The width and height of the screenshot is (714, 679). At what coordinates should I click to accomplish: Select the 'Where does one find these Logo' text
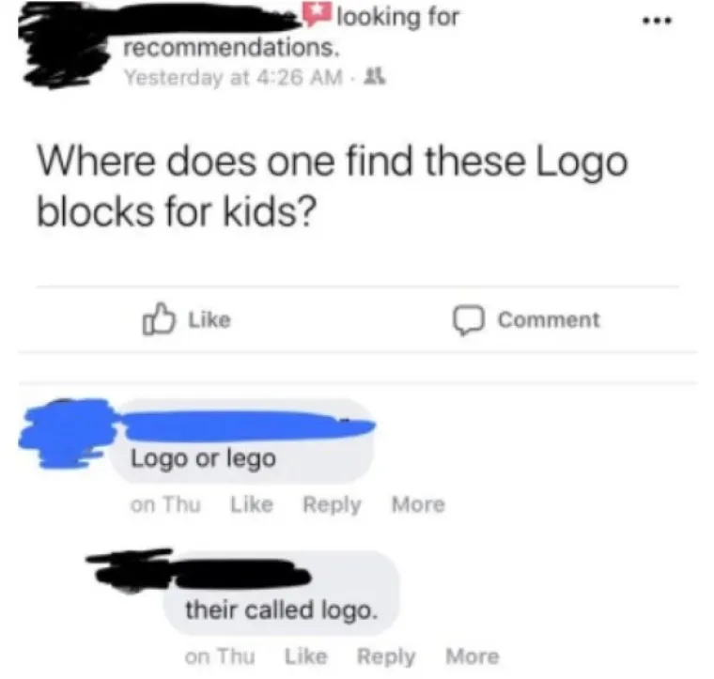(x=333, y=162)
